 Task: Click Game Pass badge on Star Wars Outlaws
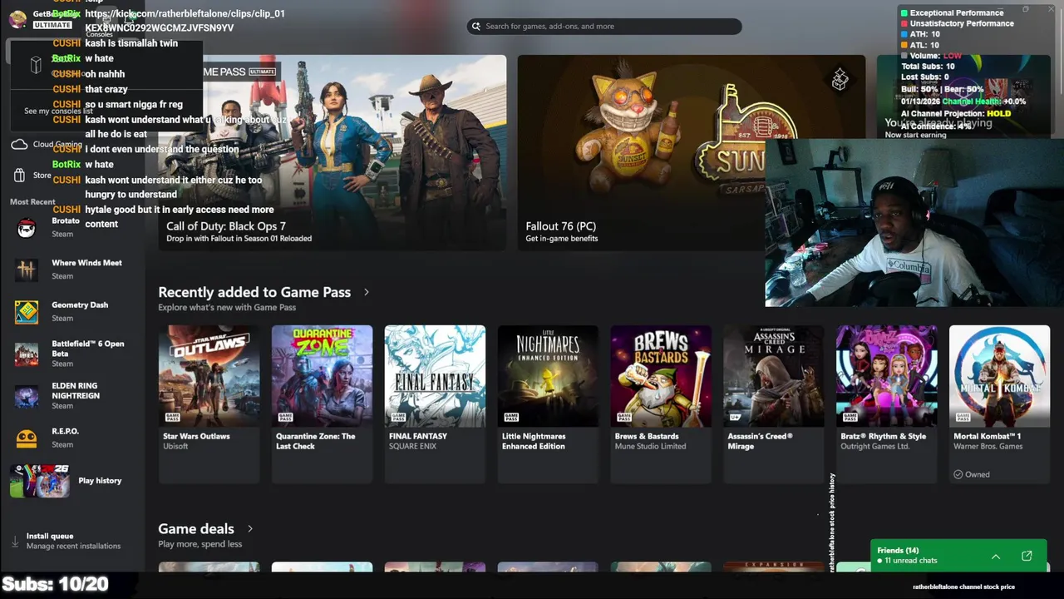172,417
